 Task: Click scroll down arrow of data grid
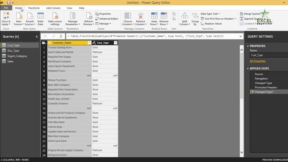point(242,152)
